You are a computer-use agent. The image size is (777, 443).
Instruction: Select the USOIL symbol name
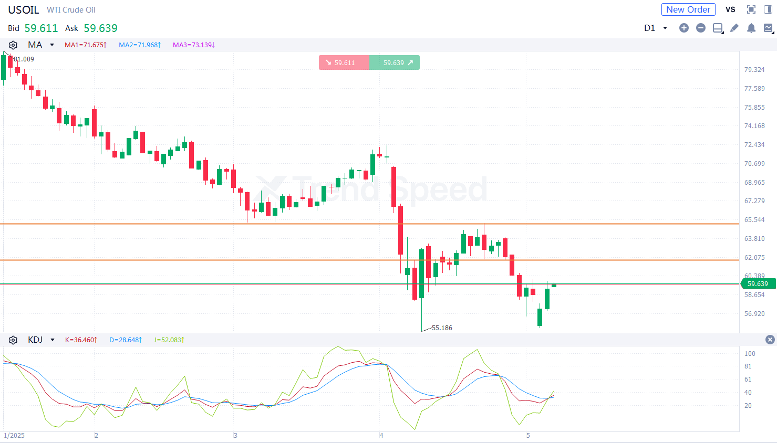click(x=23, y=9)
